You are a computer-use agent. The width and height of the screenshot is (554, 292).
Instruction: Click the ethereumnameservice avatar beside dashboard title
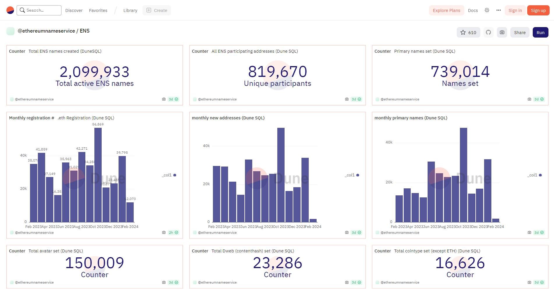point(10,31)
